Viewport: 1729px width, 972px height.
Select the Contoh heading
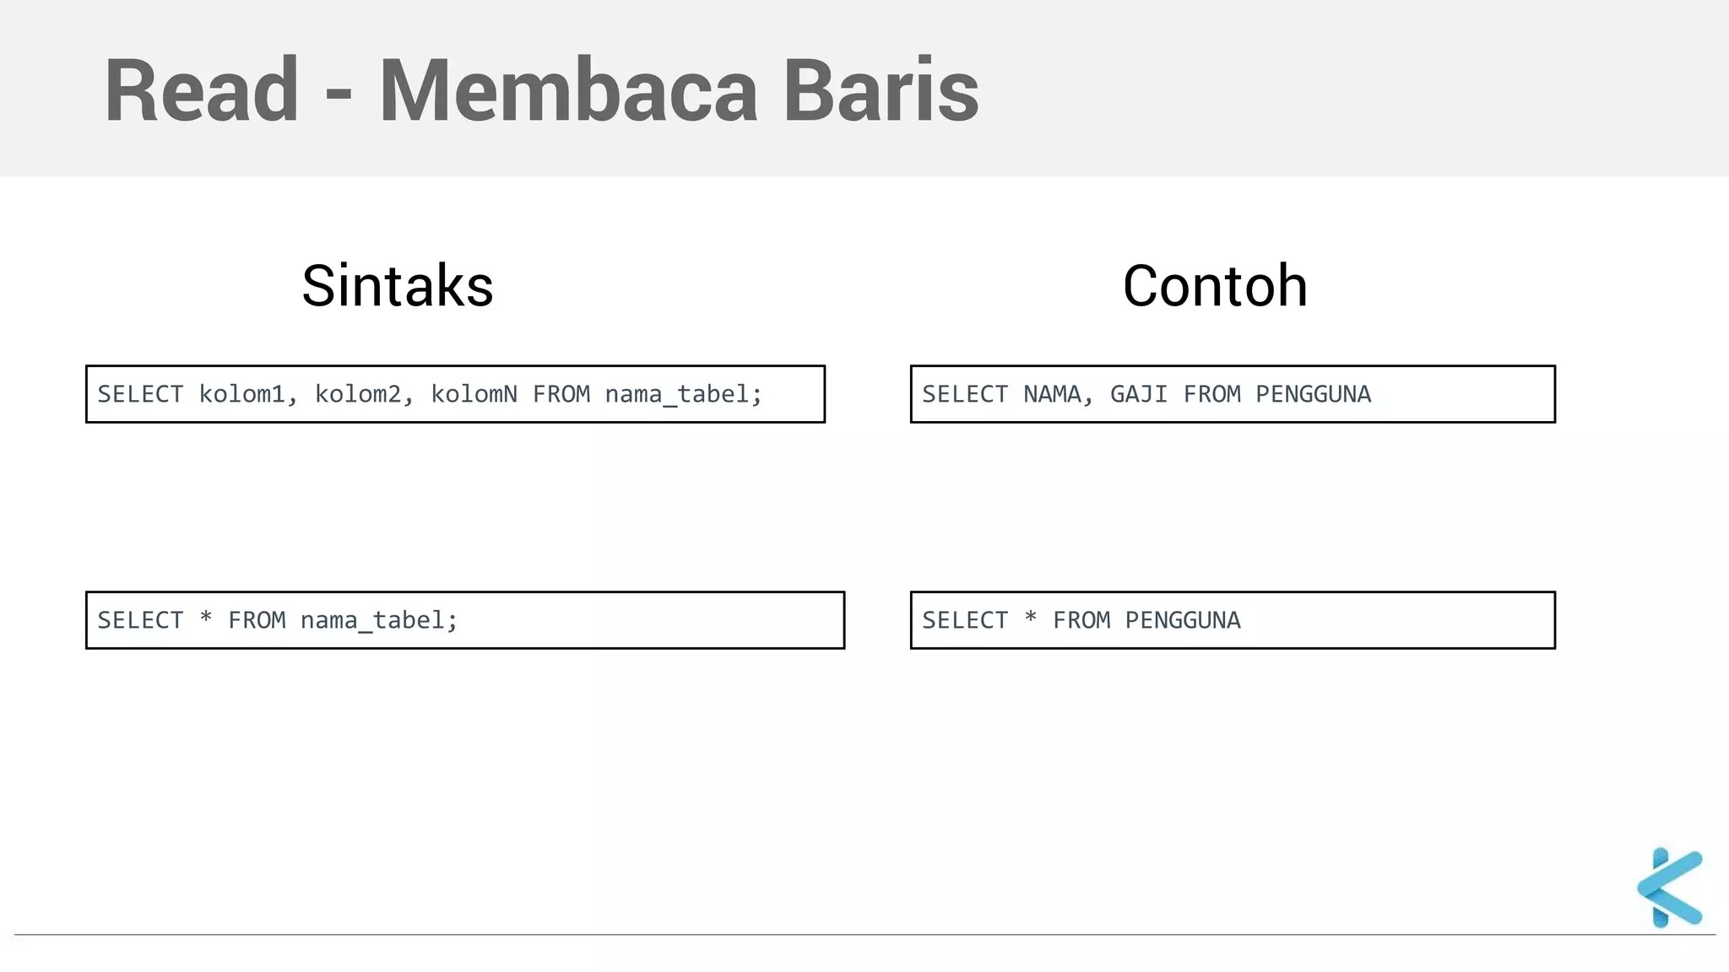click(x=1215, y=286)
